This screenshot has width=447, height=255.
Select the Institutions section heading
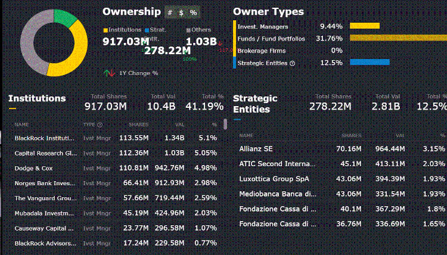(x=37, y=98)
